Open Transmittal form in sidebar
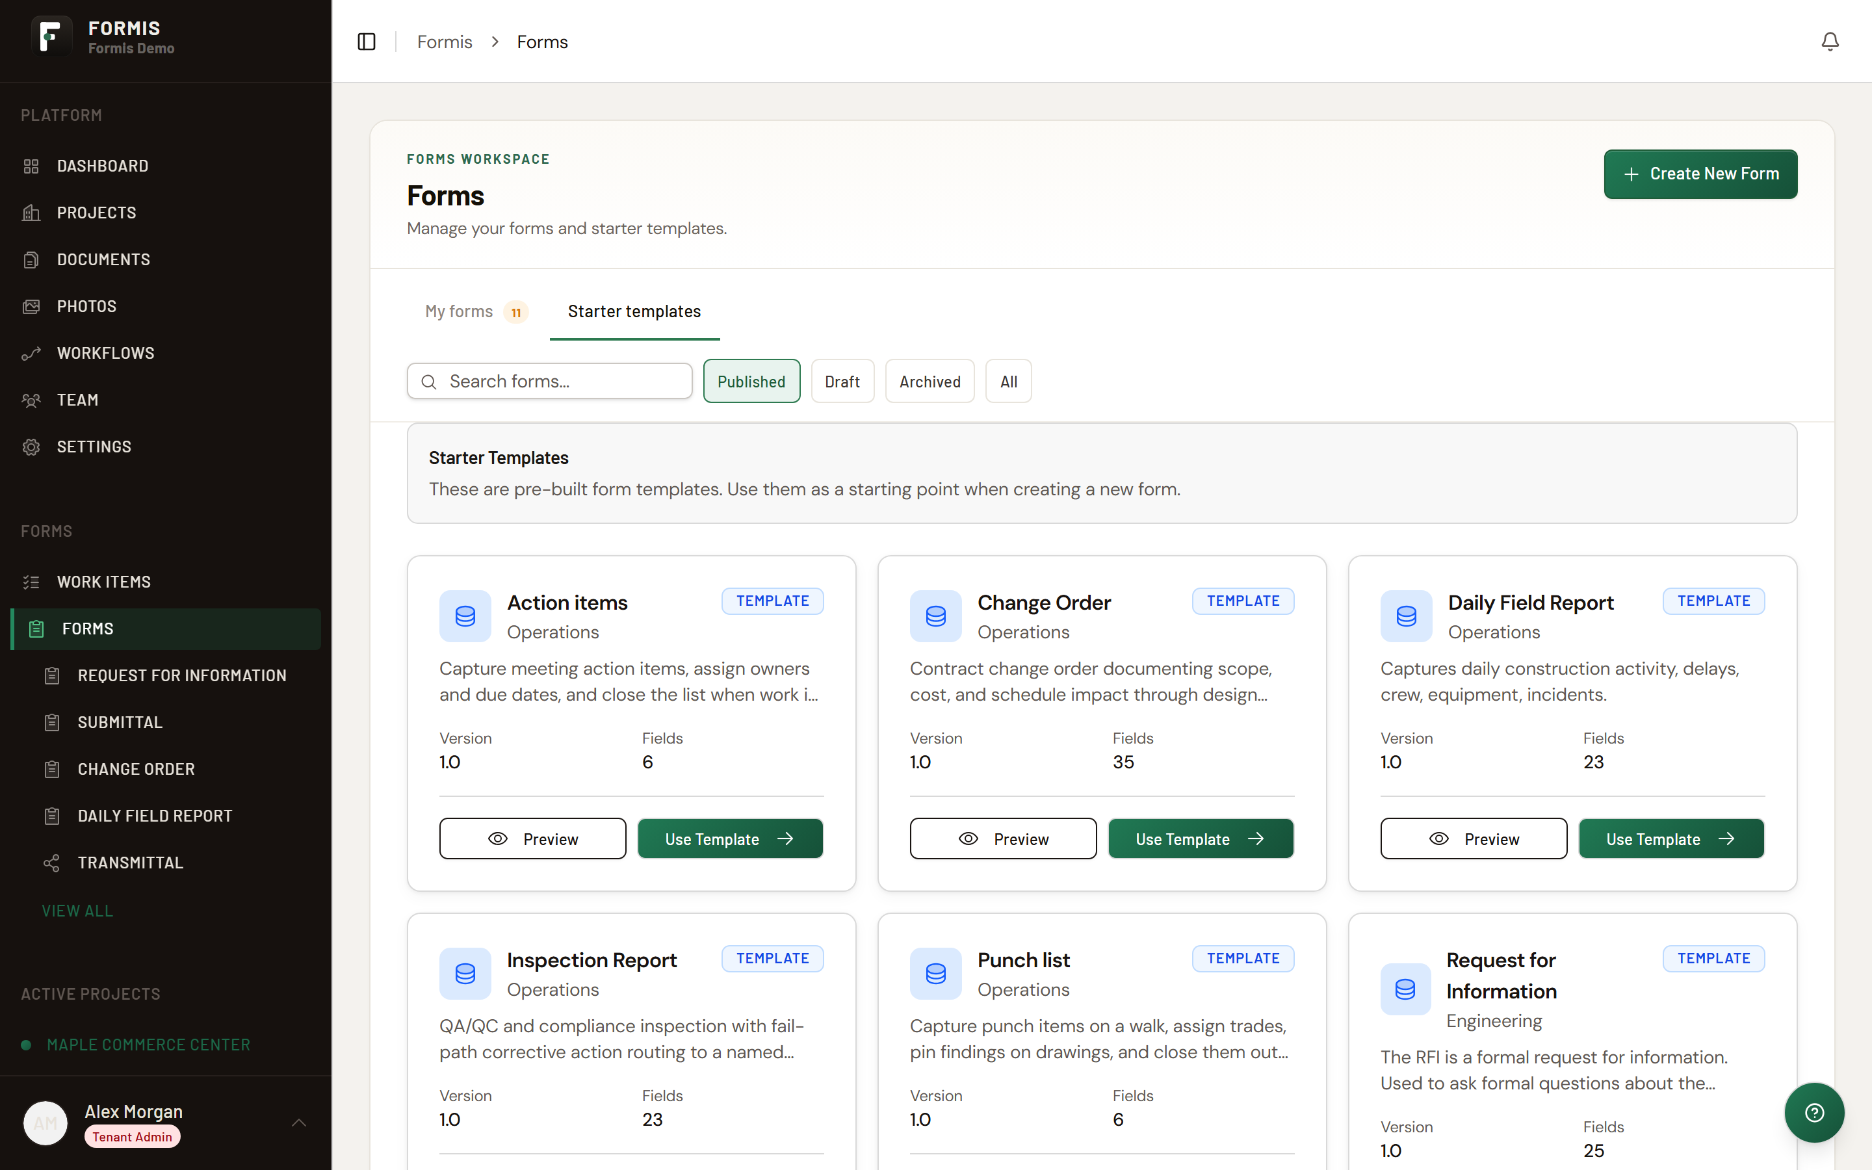The width and height of the screenshot is (1872, 1170). coord(175,863)
